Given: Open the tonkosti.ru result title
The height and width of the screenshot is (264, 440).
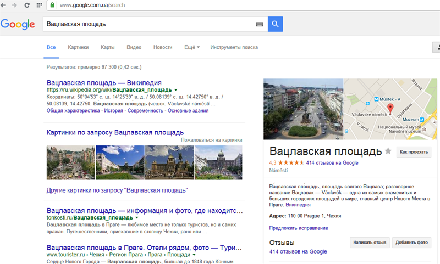Looking at the screenshot, I should pyautogui.click(x=145, y=211).
